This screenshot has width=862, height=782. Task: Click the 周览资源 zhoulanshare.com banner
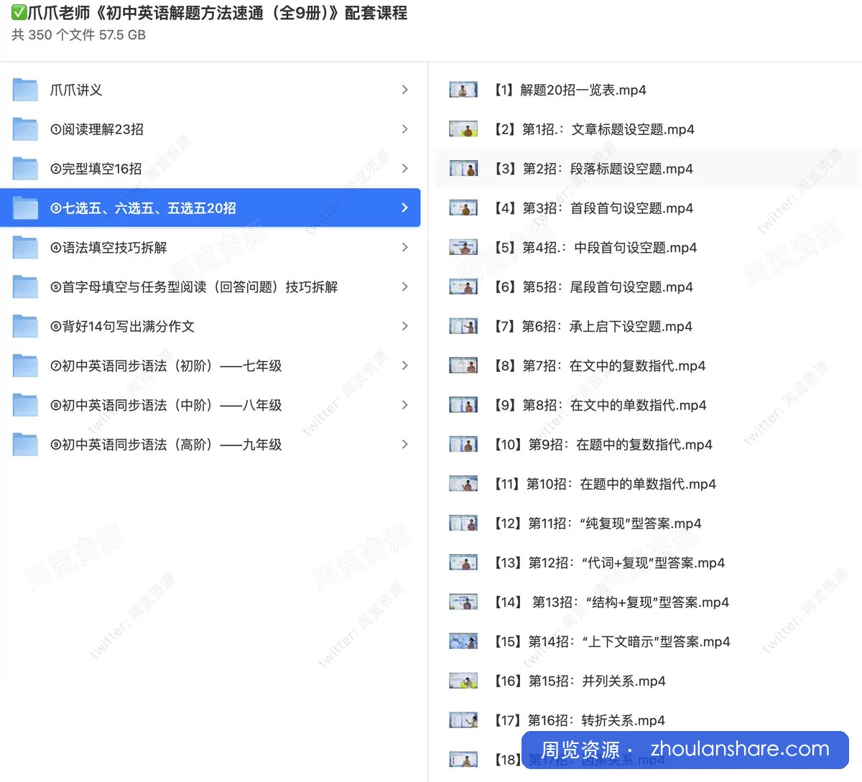tap(685, 750)
